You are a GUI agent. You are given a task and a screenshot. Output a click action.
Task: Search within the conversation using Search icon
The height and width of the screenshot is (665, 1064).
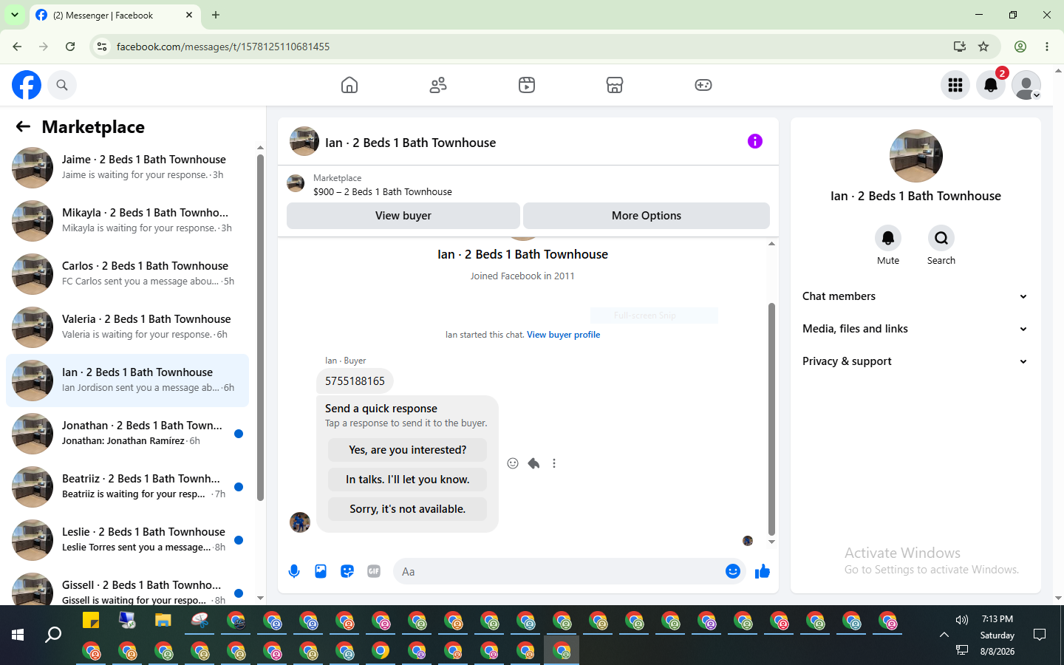(941, 238)
